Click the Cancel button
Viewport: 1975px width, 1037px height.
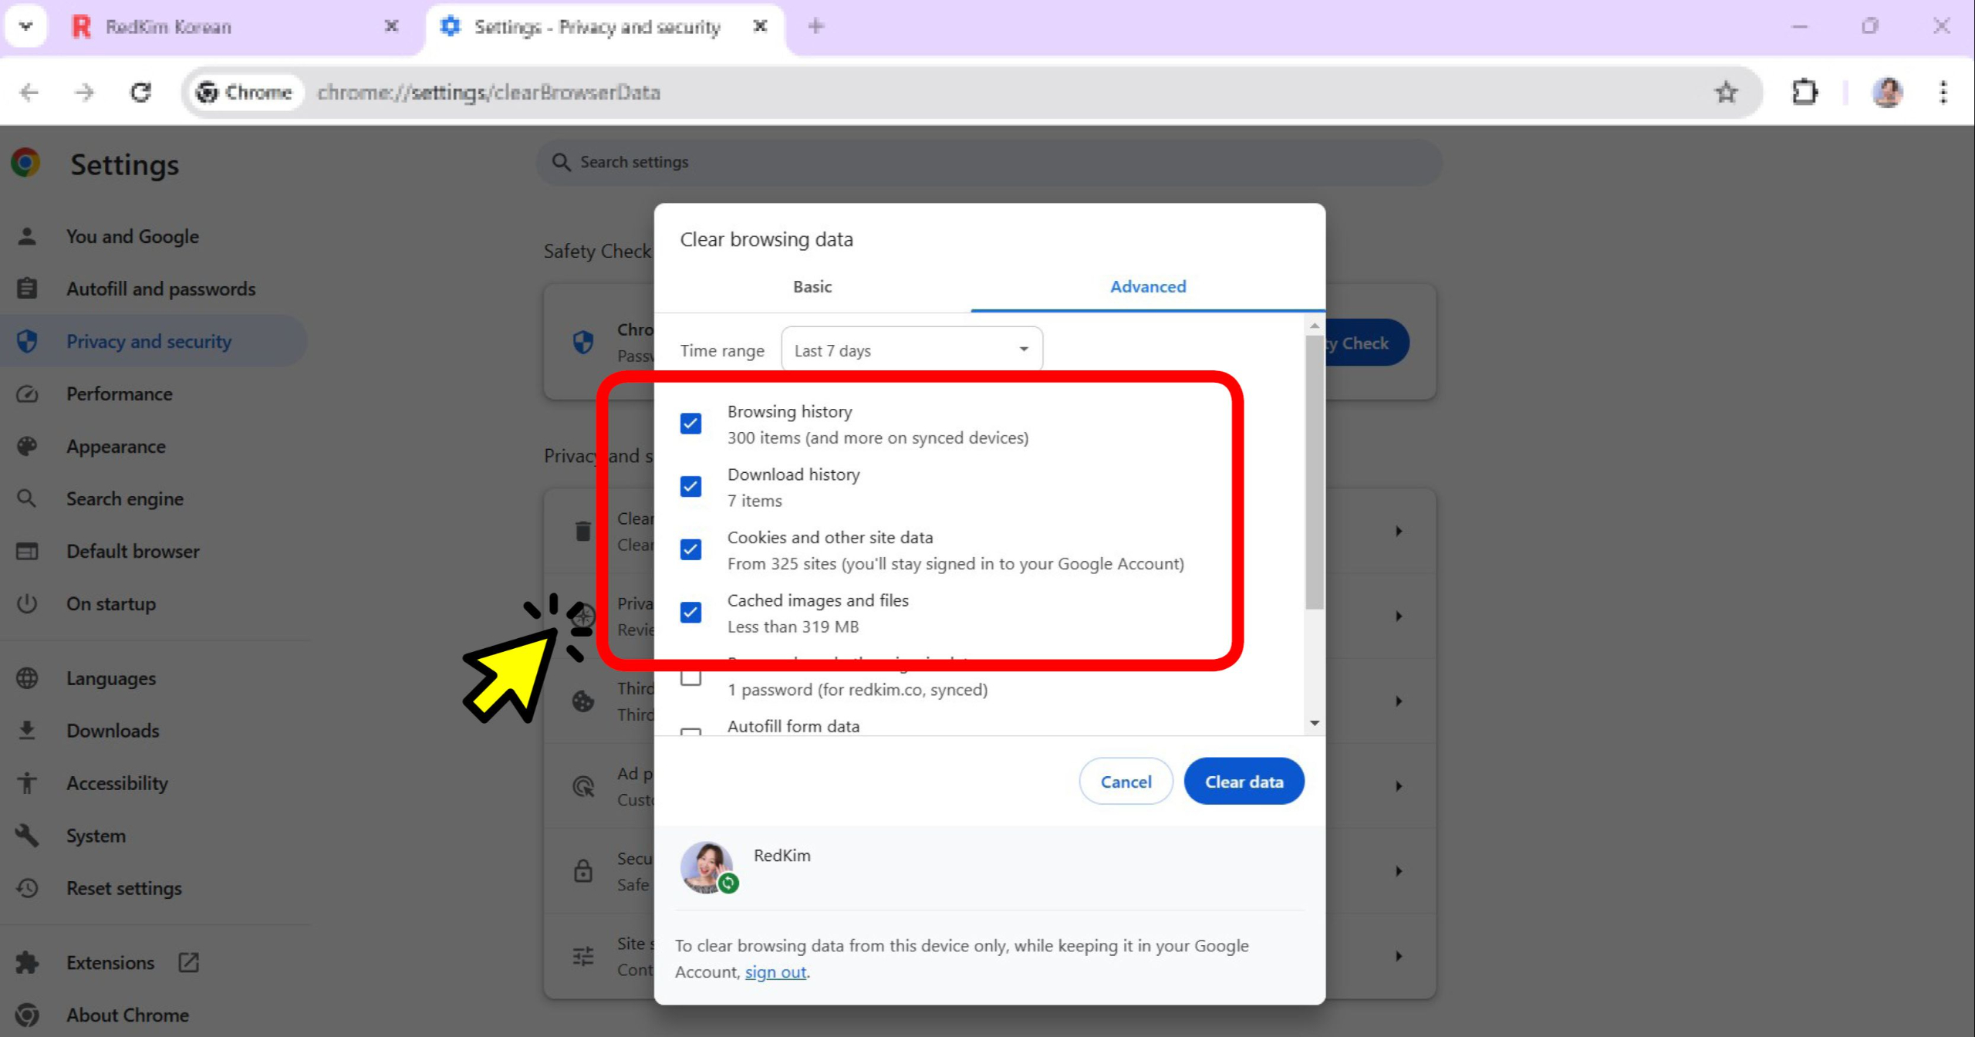point(1126,782)
